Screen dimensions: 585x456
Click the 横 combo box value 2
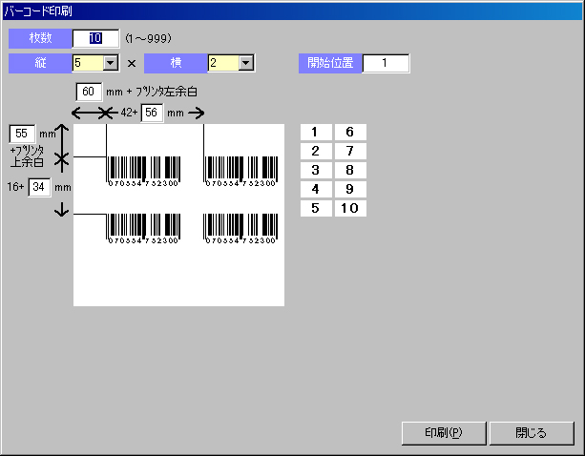223,63
